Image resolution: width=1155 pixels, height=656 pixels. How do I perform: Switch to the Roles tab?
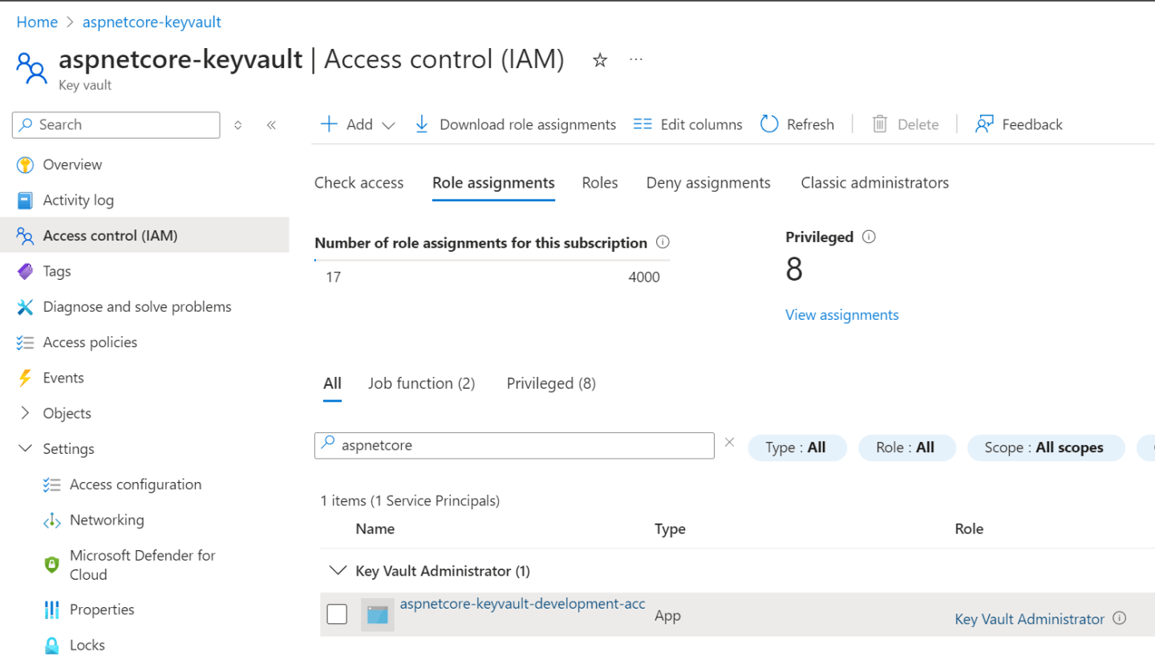point(600,183)
